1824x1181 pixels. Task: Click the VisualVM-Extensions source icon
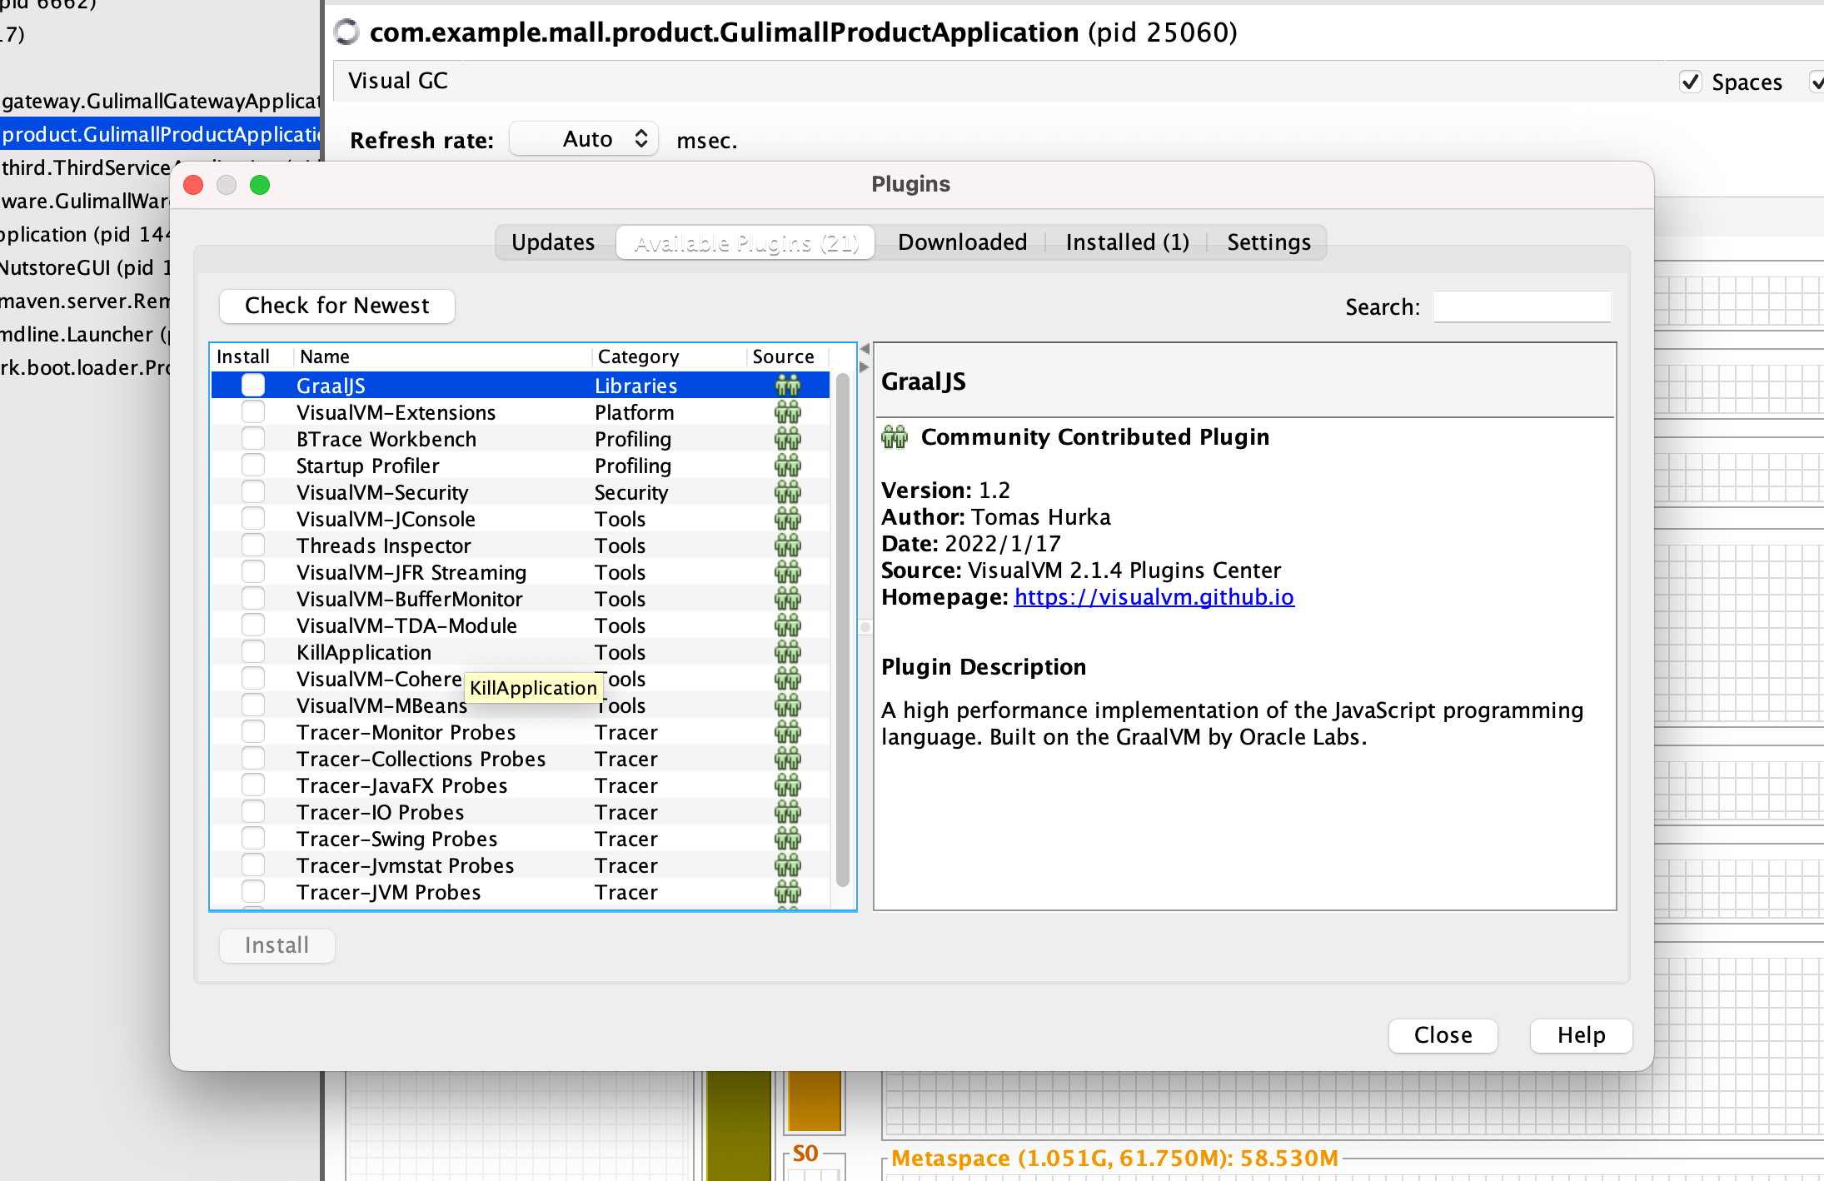tap(787, 412)
